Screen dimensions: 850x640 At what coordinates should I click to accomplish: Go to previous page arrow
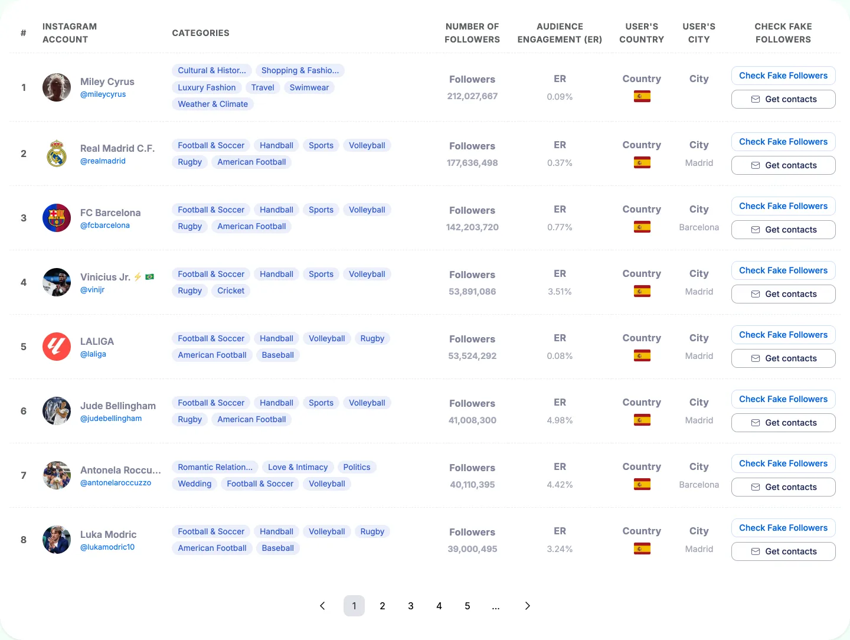322,606
